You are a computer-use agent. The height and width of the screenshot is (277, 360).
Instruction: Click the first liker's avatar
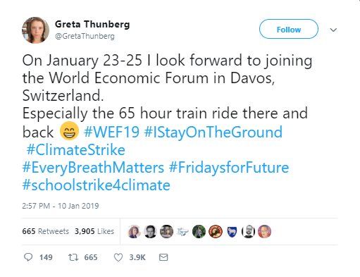(134, 231)
